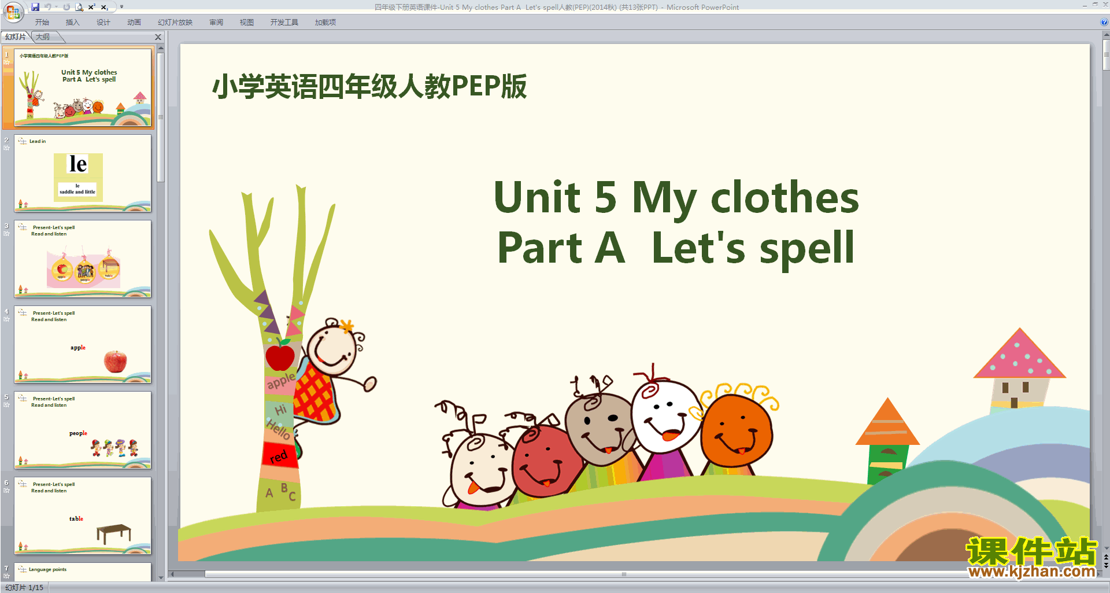Screen dimensions: 1110x593
Task: Click the Undo icon
Action: pos(48,7)
